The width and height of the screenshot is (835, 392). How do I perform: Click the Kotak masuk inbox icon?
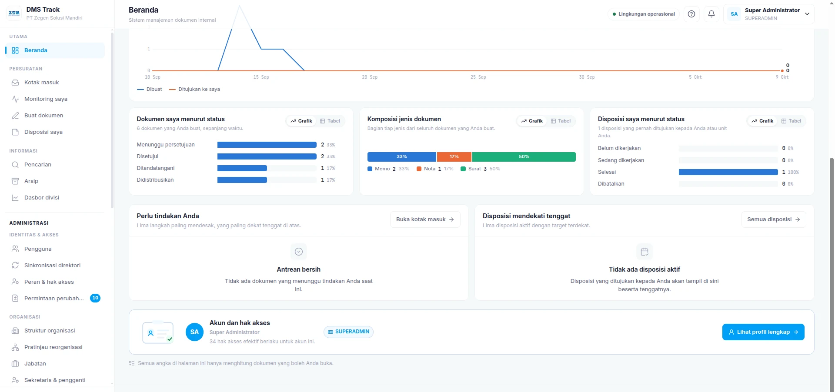tap(15, 83)
